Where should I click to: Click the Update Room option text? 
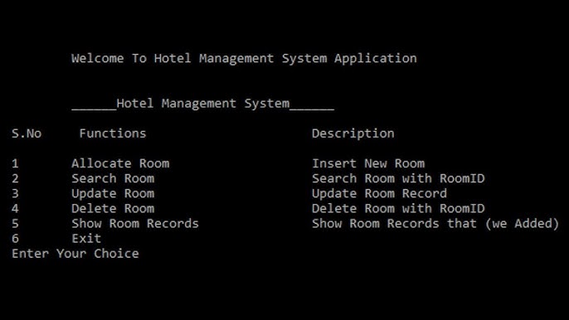pyautogui.click(x=113, y=194)
